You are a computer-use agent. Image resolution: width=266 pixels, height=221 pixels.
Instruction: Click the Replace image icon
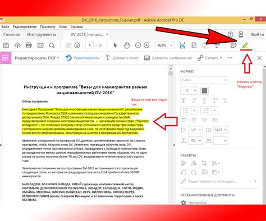point(204,172)
